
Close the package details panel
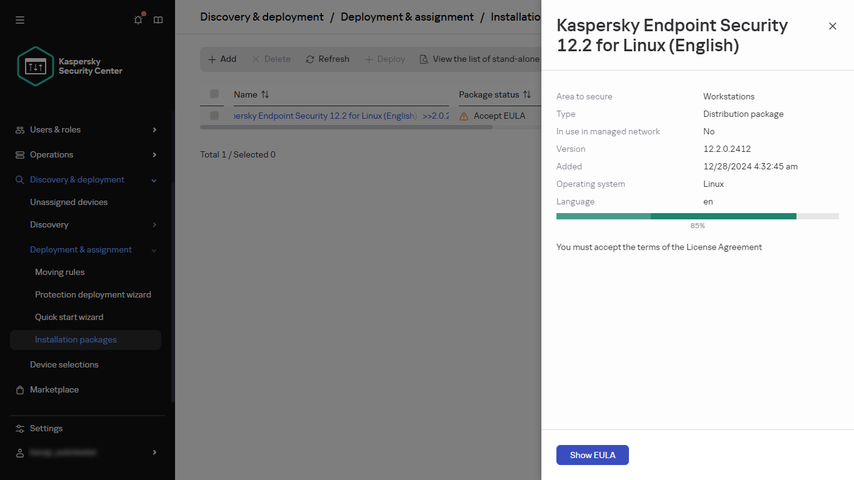click(832, 26)
